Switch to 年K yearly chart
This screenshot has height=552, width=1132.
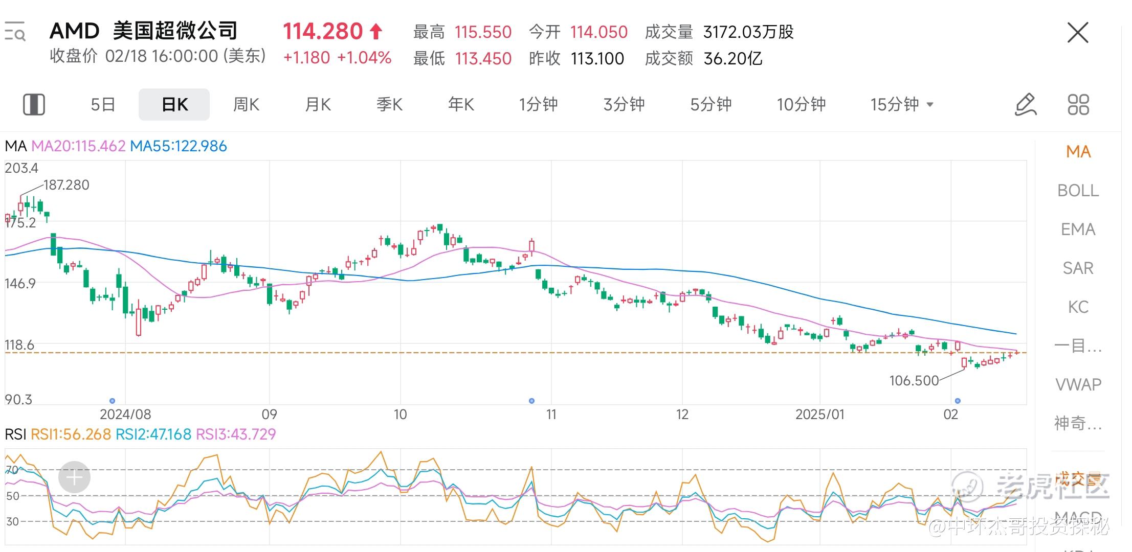pos(461,104)
